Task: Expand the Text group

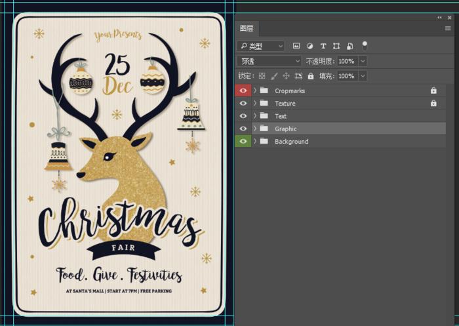Action: tap(255, 115)
